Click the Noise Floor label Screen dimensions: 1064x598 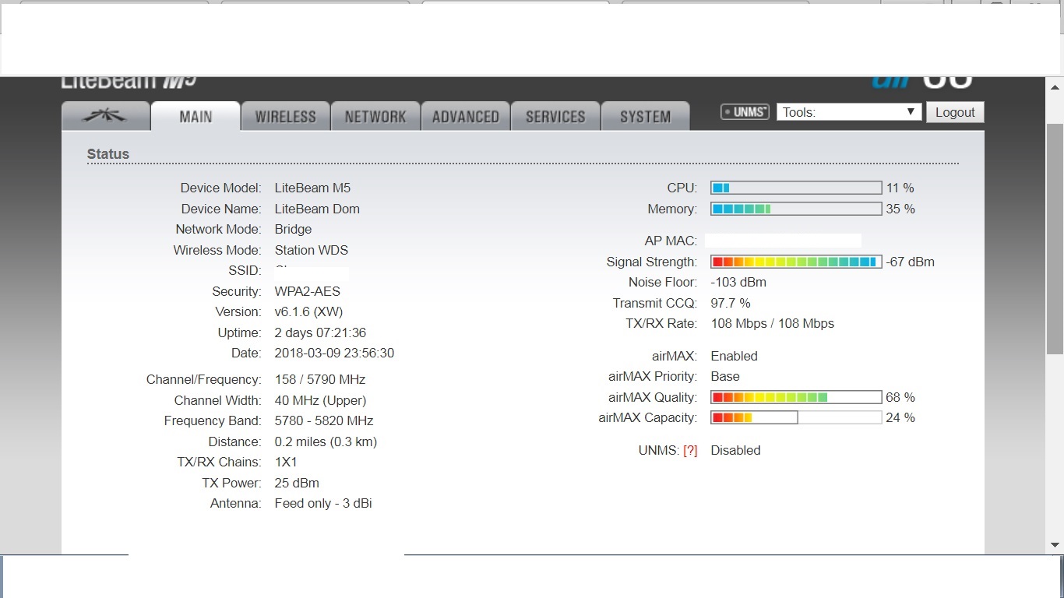[663, 282]
